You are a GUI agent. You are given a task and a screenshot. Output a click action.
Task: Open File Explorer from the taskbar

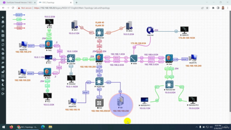(x=51, y=127)
